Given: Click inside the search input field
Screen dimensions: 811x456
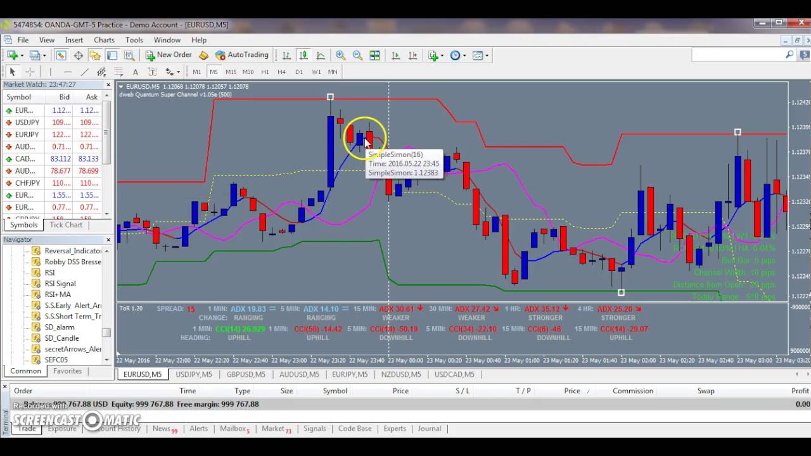Looking at the screenshot, I should pyautogui.click(x=738, y=55).
